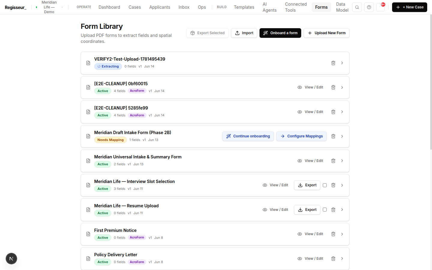Screen dimensions: 432x270
Task: Click document icon of First Premium Notice row
Action: (88, 234)
